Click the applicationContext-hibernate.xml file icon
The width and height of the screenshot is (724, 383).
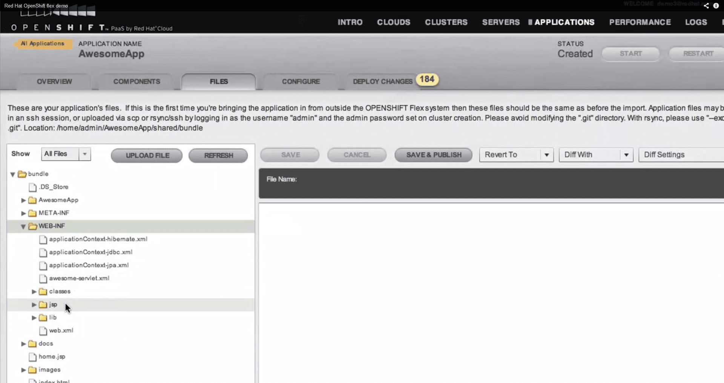click(x=43, y=240)
